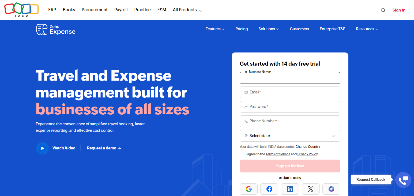Screen dimensions: 414x196
Task: Go to the Customers page
Action: coord(299,29)
